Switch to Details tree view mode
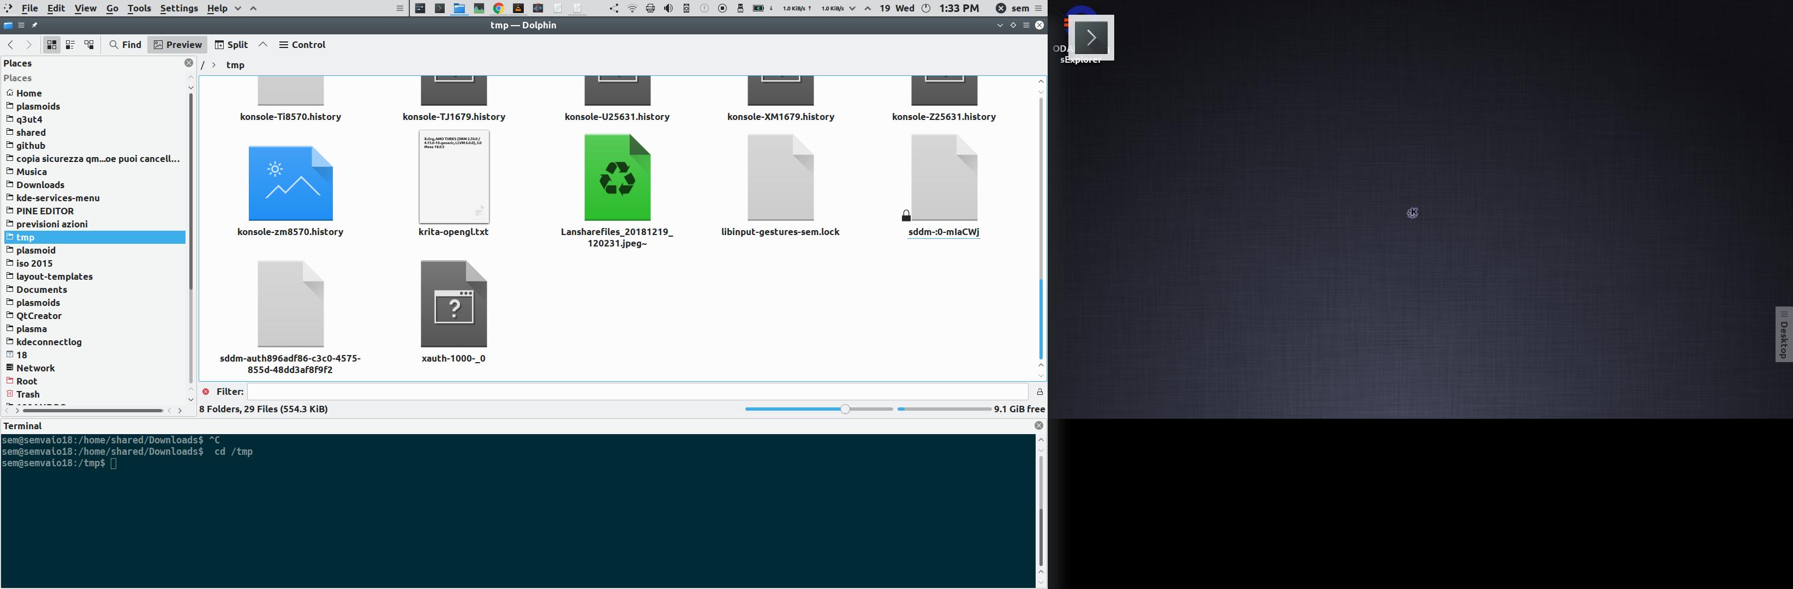Screen dimensions: 1793x589 89,45
